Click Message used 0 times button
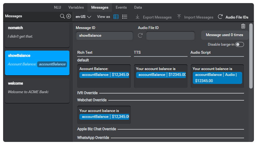 (x=224, y=35)
